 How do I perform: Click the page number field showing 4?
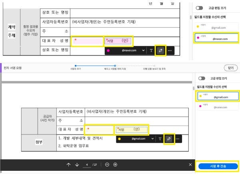(x=87, y=165)
